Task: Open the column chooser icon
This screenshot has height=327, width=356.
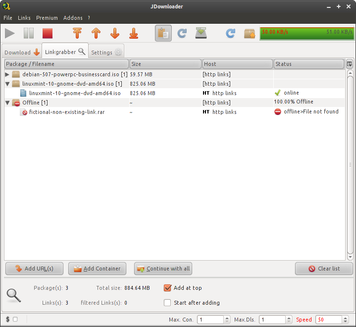Action: tap(350, 64)
